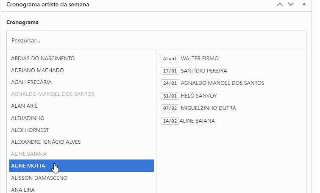Choose AGAH PRECÁRIA in the artist list
Image resolution: width=320 pixels, height=193 pixels.
click(31, 82)
